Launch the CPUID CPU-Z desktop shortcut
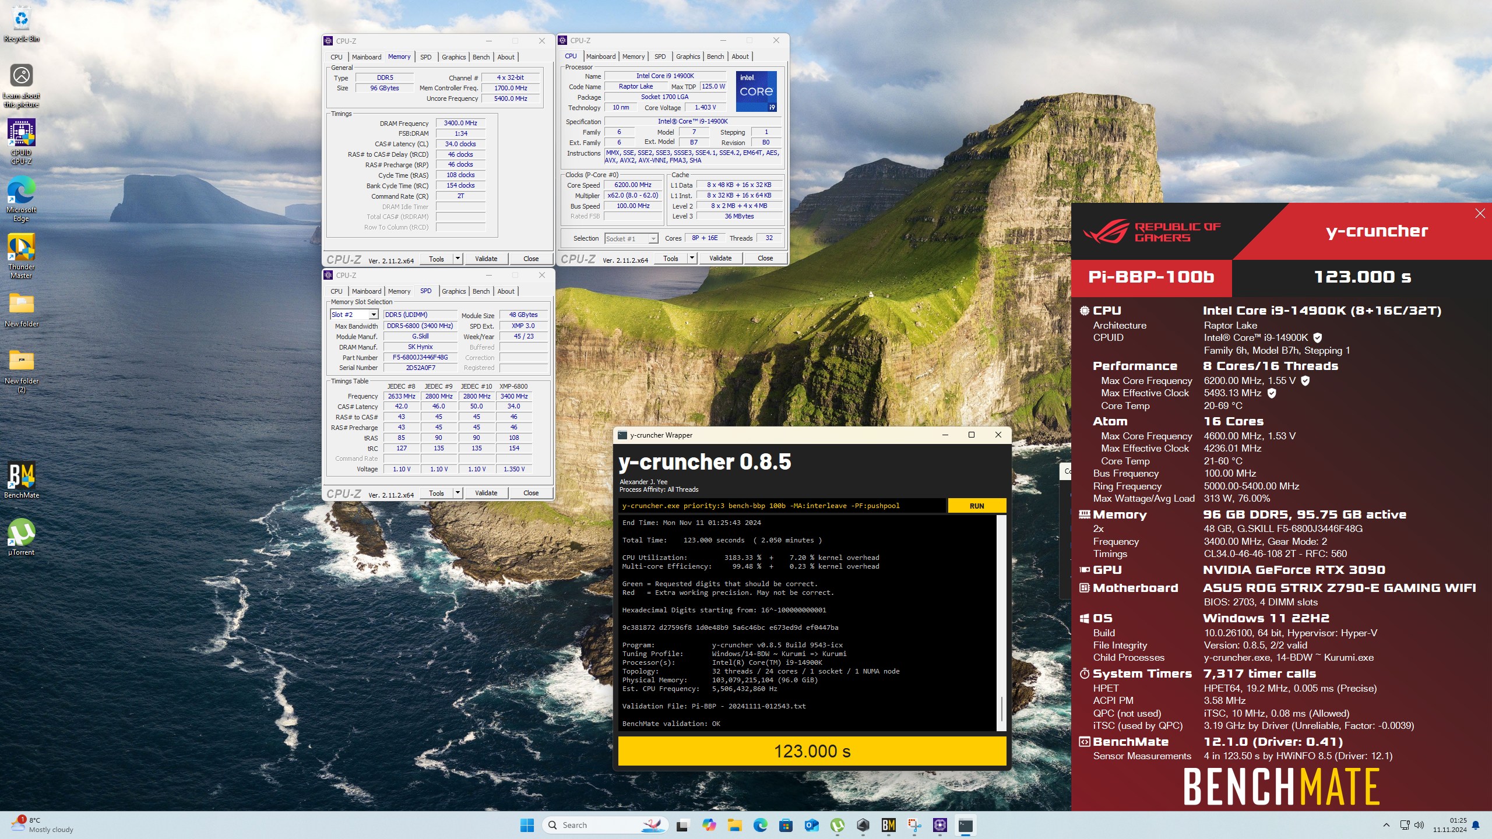This screenshot has width=1492, height=839. tap(22, 142)
